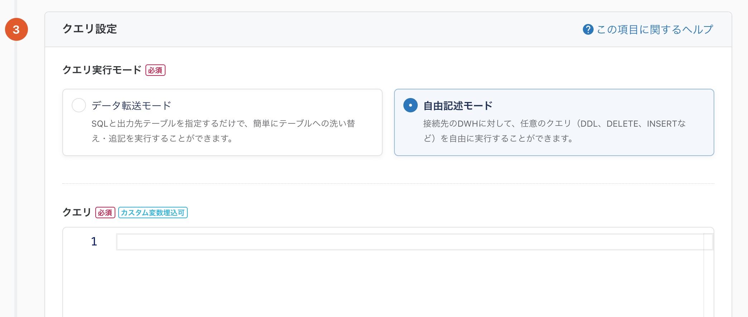The height and width of the screenshot is (317, 748).
Task: Click the selected radio icon in 自由記述モード
Action: tap(409, 106)
